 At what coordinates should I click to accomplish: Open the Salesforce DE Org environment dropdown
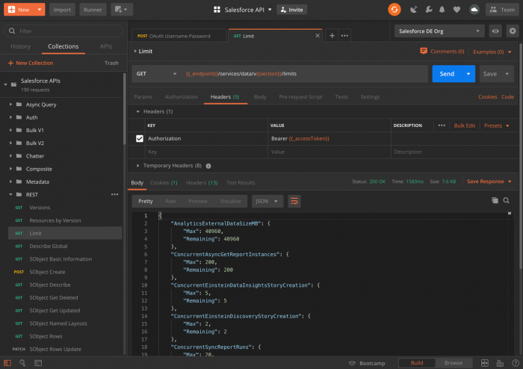point(439,31)
